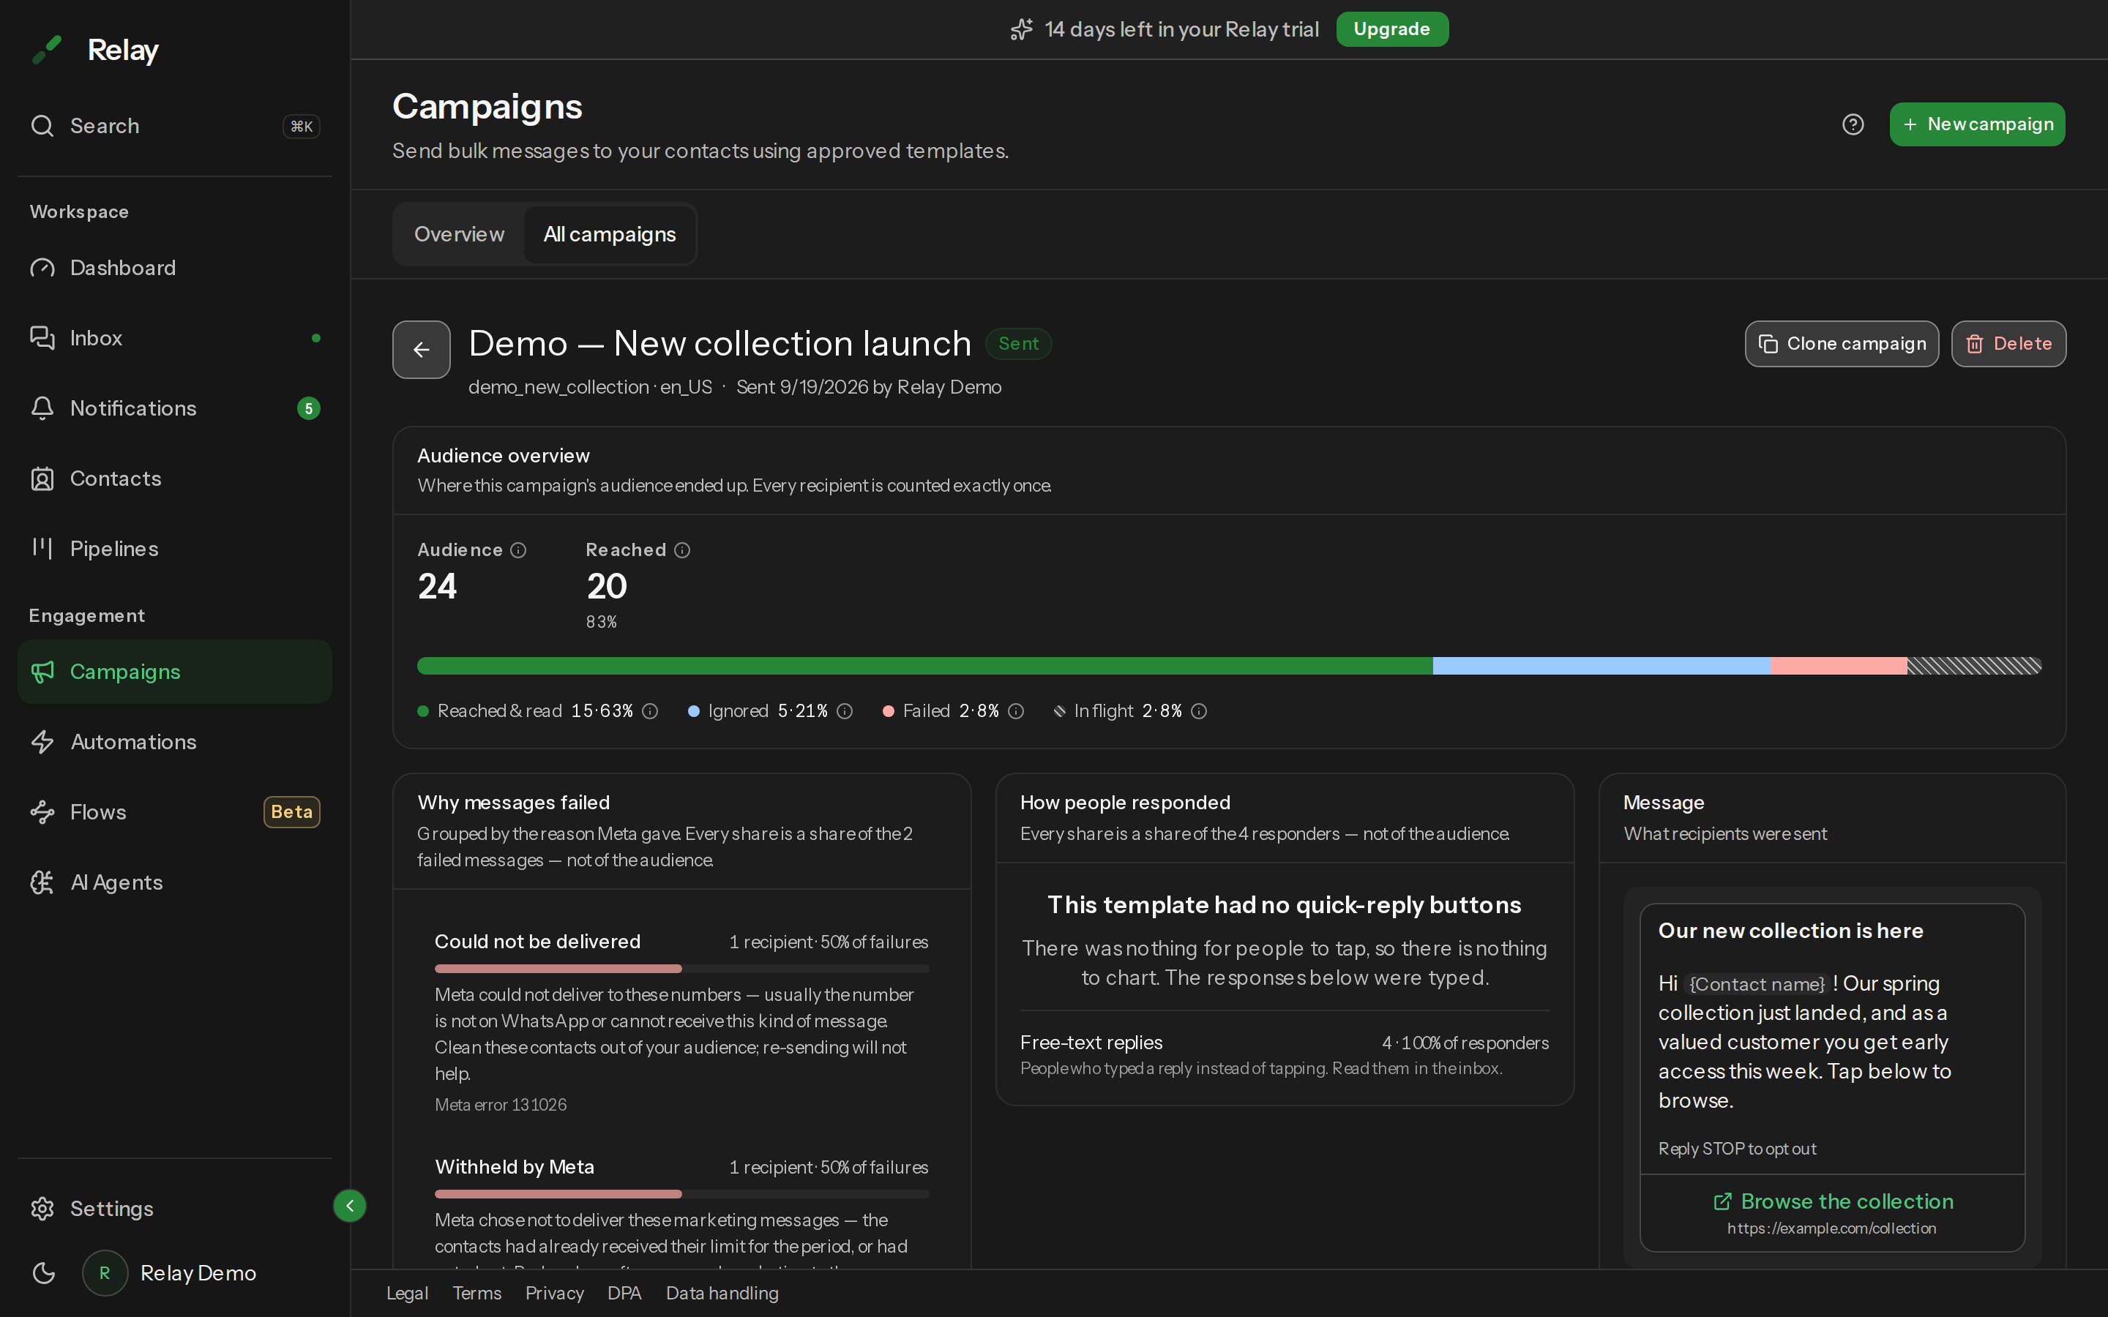This screenshot has height=1317, width=2108.
Task: Open the Dashboard page
Action: click(x=174, y=267)
